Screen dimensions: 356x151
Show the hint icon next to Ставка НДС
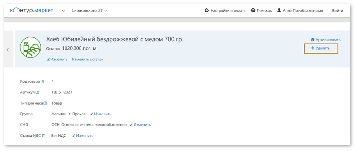43,136
